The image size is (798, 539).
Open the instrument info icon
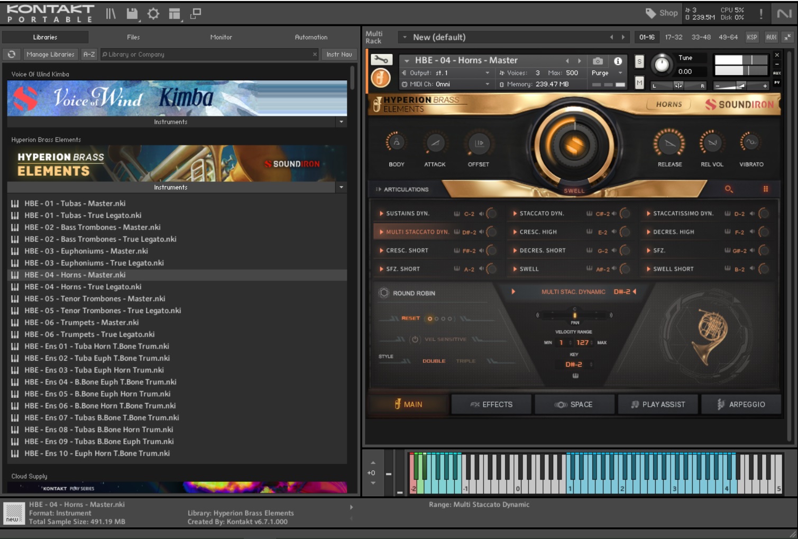point(618,61)
